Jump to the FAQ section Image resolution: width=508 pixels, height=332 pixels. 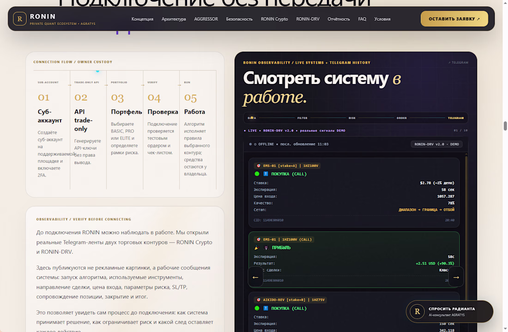(362, 19)
